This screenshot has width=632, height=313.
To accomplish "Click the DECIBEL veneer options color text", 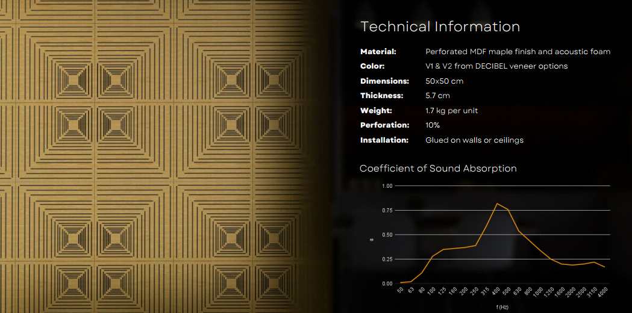I will point(496,66).
